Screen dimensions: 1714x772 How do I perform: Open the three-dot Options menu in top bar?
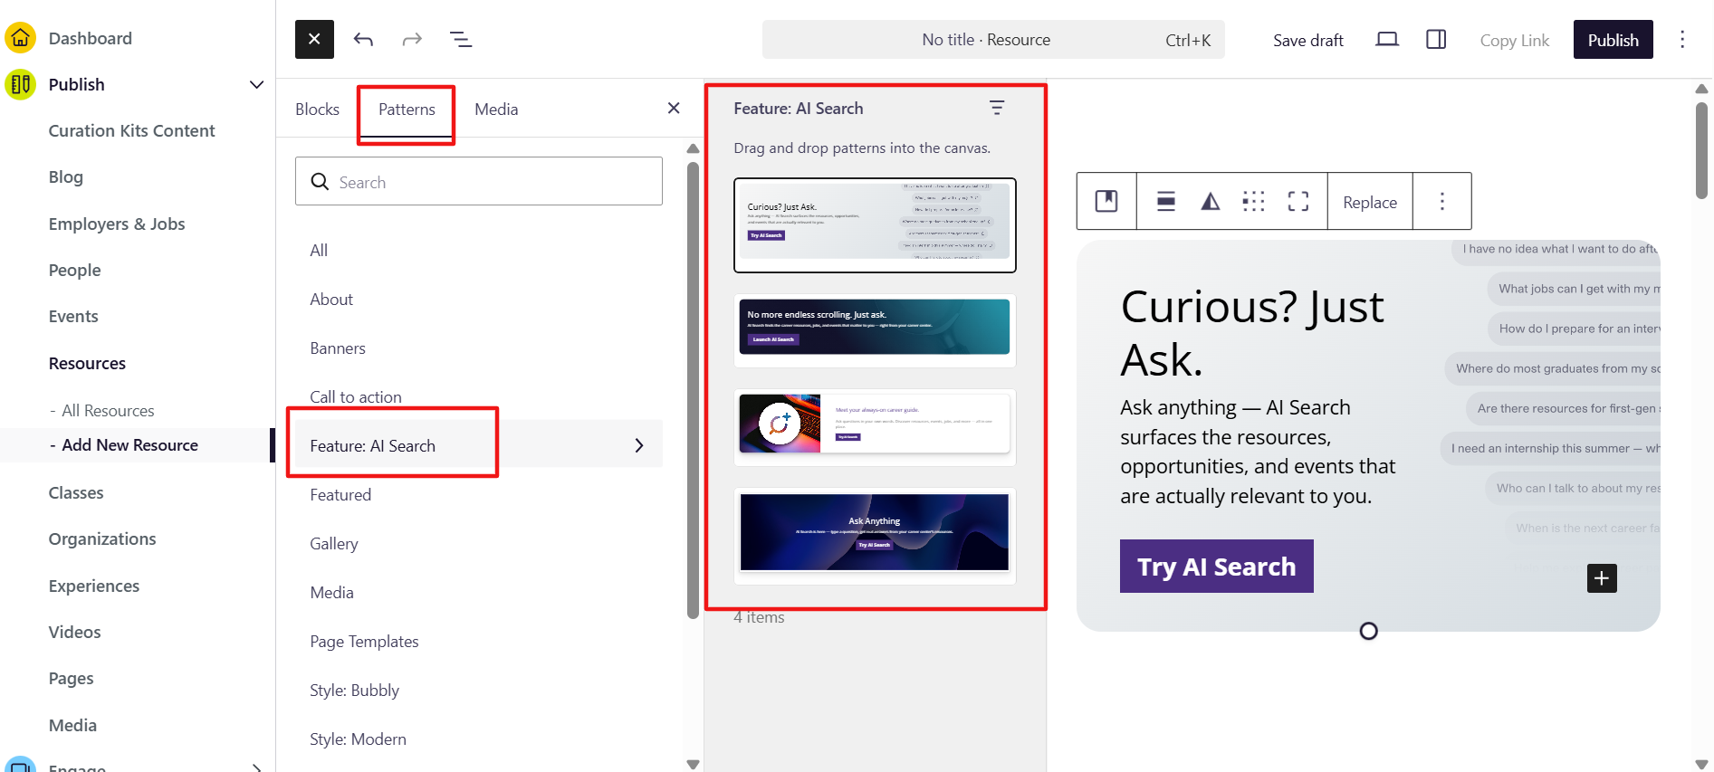tap(1682, 39)
